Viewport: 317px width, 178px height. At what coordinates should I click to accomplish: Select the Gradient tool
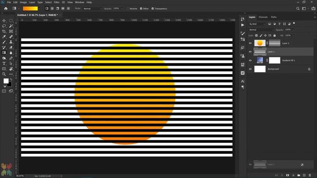pyautogui.click(x=4, y=53)
